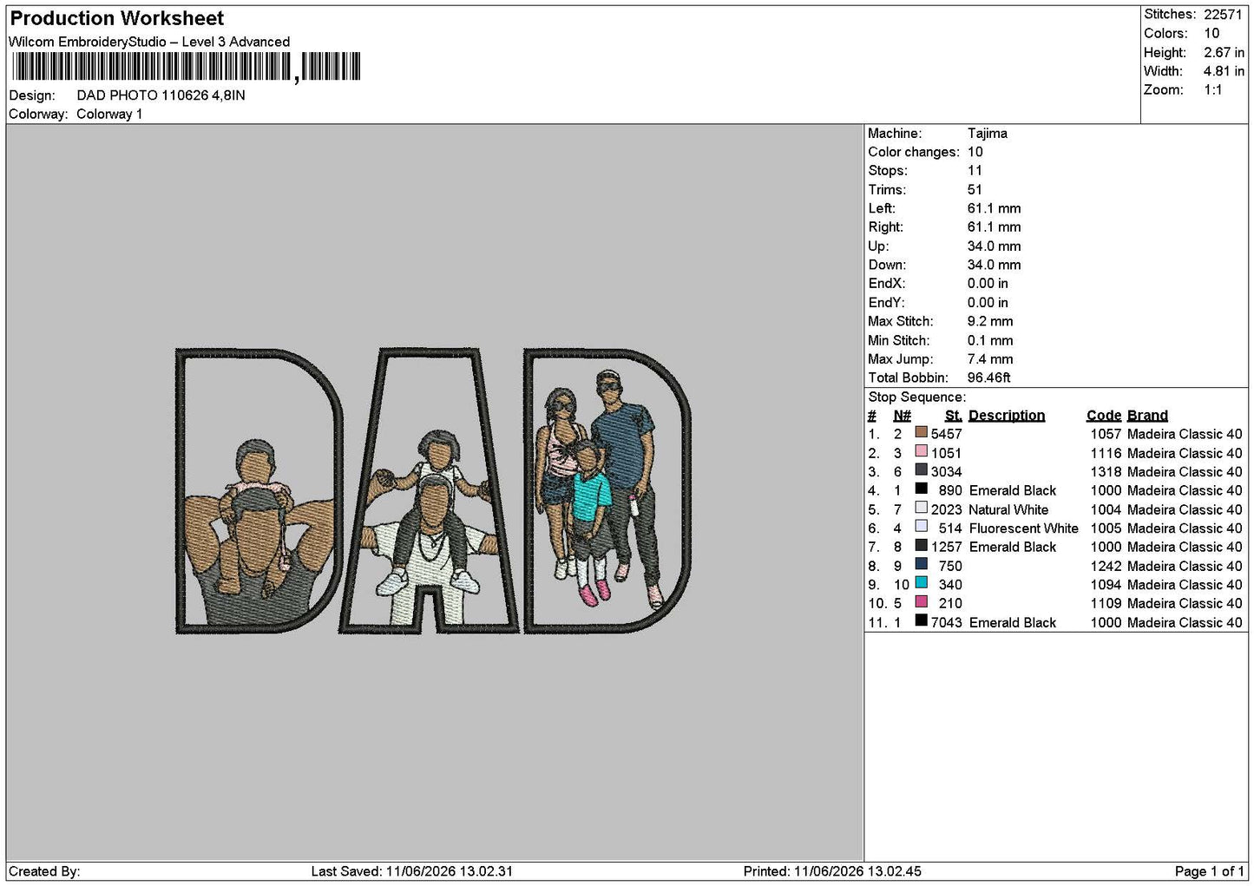Viewport: 1254px width, 886px height.
Task: Click the Stops value 11
Action: (975, 171)
